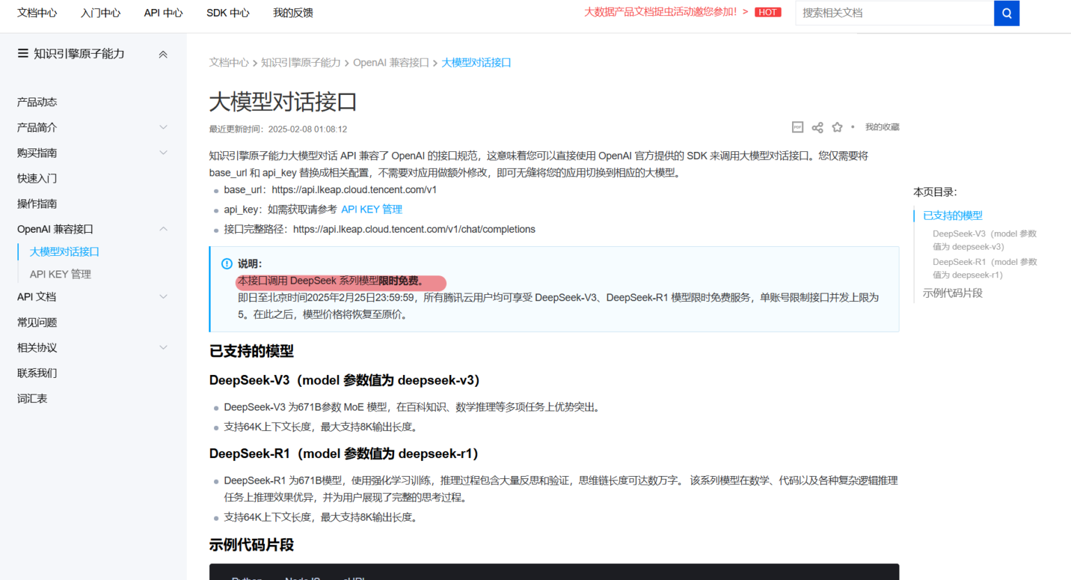The image size is (1071, 580).
Task: Open 操作指南 in the sidebar
Action: click(37, 204)
